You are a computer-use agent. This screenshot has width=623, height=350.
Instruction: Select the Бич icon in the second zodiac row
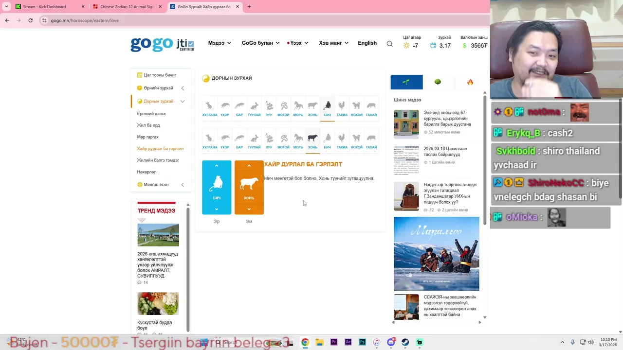click(327, 139)
